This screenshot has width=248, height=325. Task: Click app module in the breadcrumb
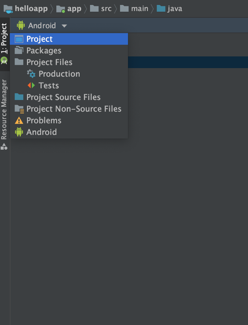pyautogui.click(x=74, y=9)
